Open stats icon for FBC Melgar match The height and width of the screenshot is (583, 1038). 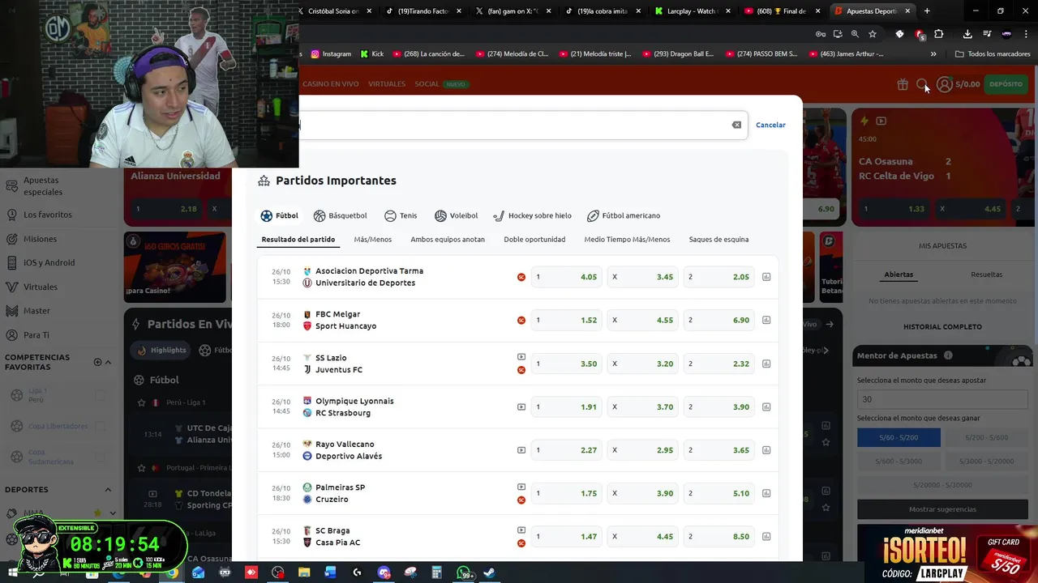(x=766, y=320)
